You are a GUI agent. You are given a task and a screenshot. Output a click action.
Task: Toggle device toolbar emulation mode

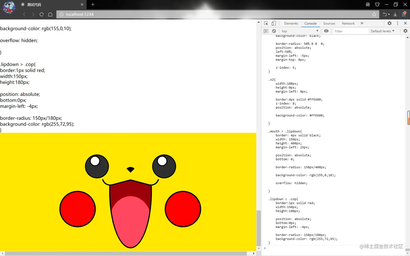click(274, 23)
